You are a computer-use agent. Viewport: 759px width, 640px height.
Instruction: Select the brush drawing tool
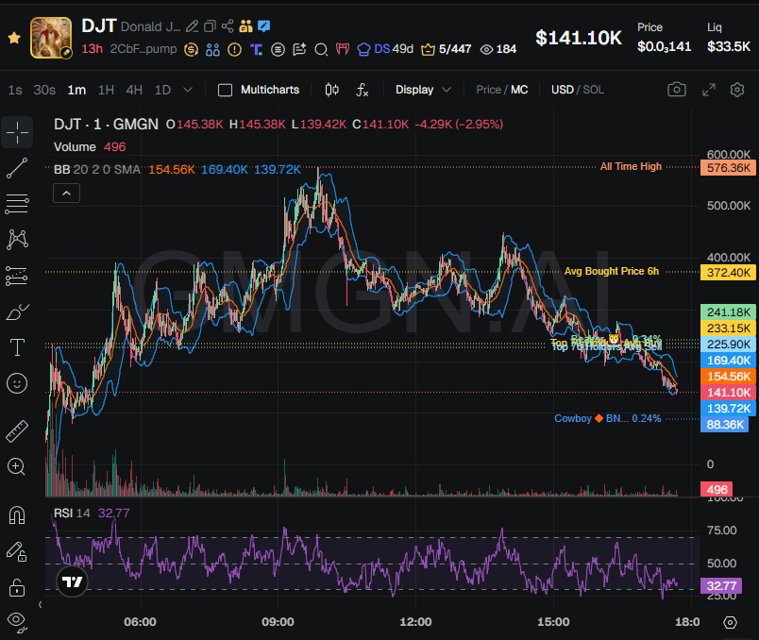(x=17, y=312)
